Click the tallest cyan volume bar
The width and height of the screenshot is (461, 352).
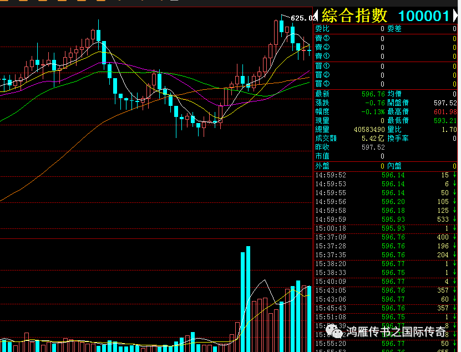click(248, 299)
